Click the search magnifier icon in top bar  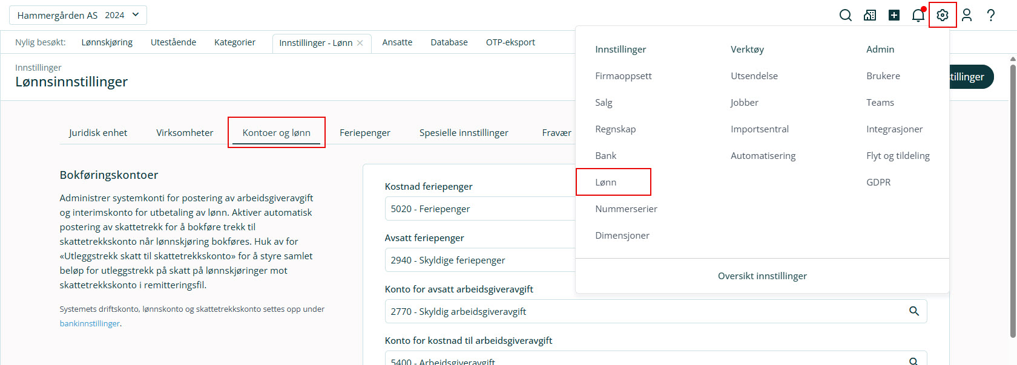click(846, 15)
